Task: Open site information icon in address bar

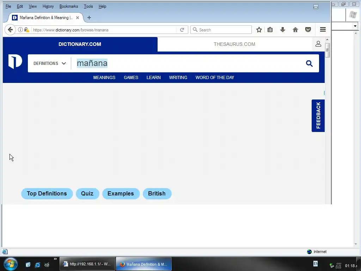Action: coord(20,30)
